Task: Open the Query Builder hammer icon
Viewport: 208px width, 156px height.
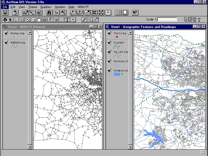Action: (x=63, y=13)
